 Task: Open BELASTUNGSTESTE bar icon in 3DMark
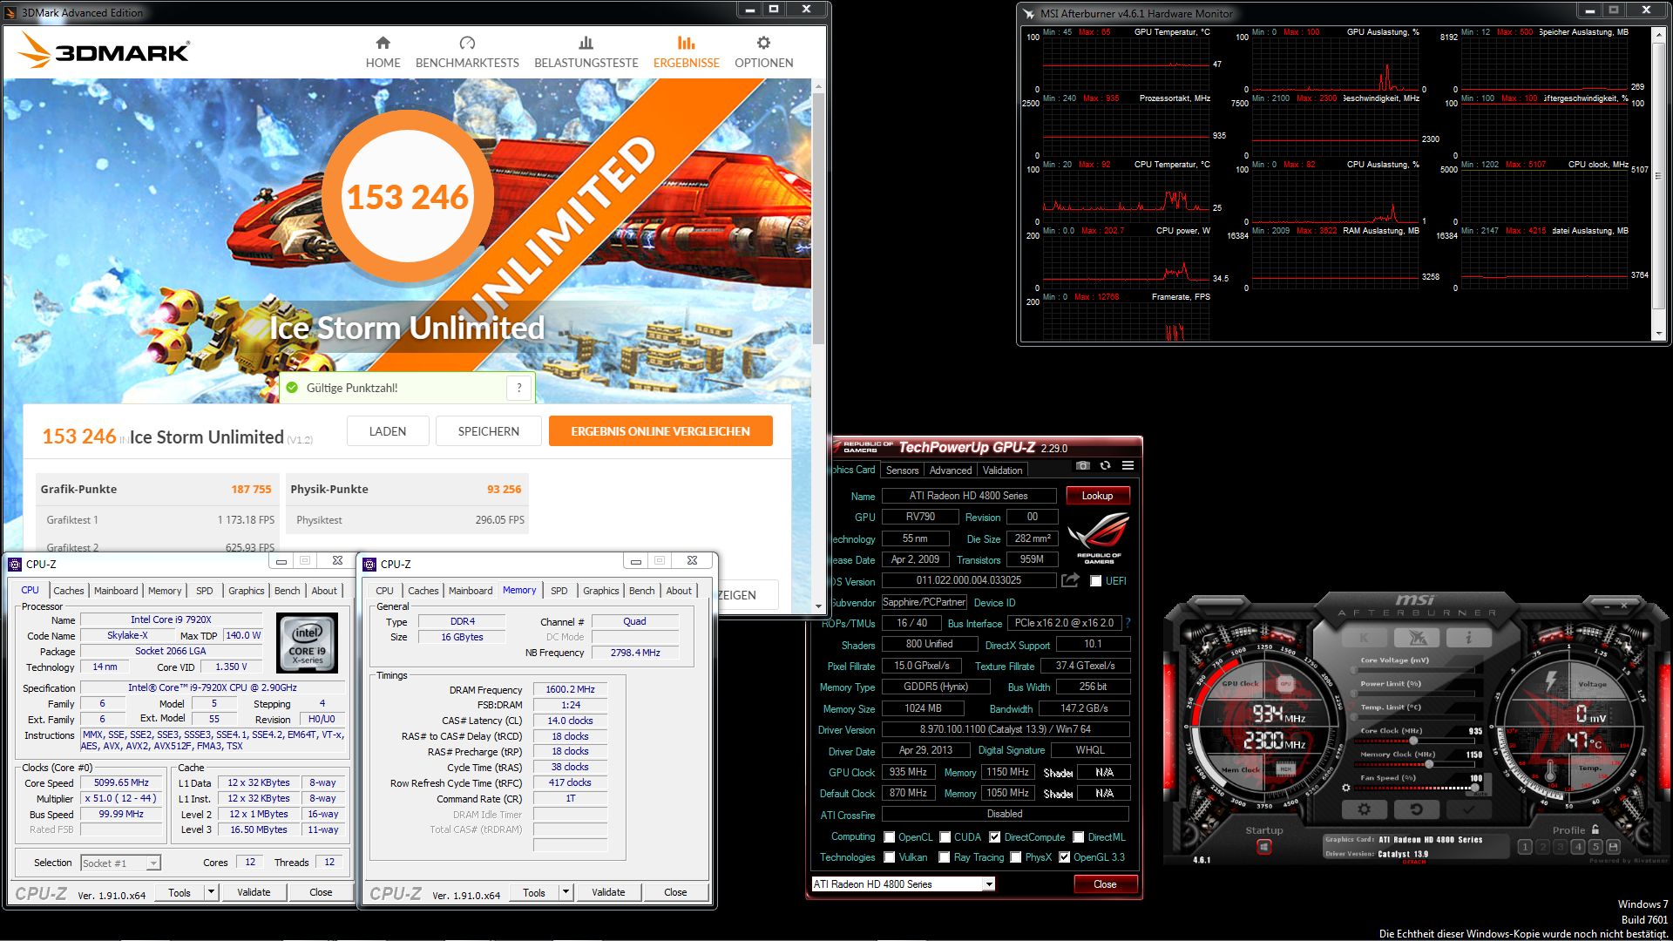pyautogui.click(x=586, y=43)
